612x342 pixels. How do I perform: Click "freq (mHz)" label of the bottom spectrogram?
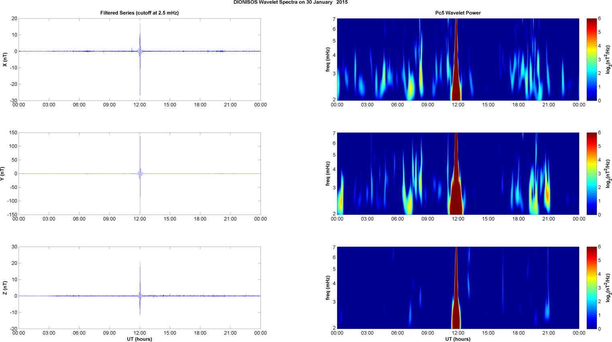(x=328, y=288)
